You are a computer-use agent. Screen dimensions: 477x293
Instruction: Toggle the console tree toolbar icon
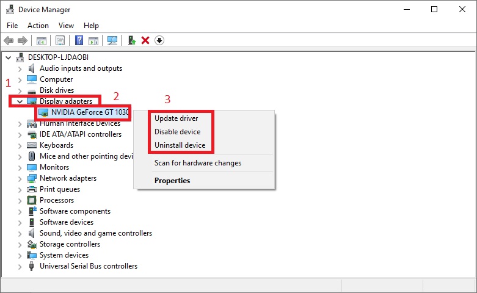click(42, 40)
